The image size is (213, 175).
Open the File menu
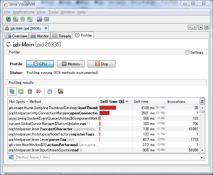coord(7,12)
